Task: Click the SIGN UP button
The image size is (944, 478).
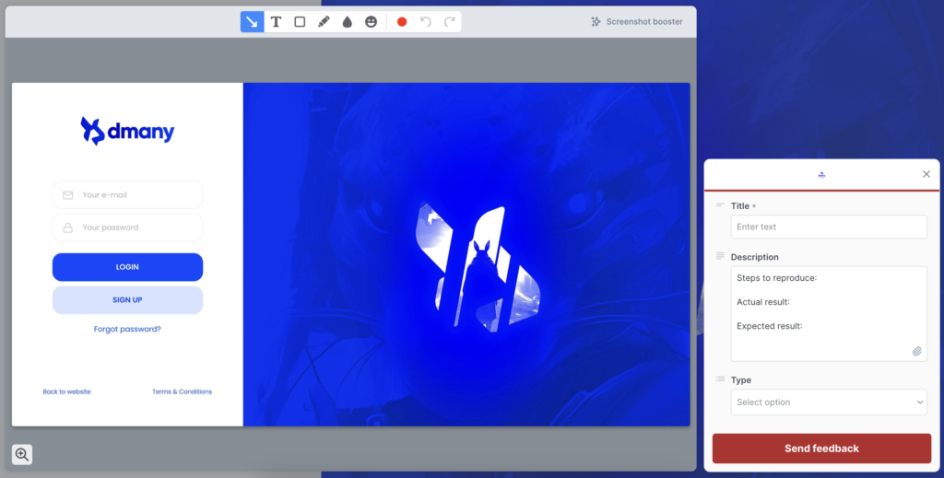Action: click(127, 300)
